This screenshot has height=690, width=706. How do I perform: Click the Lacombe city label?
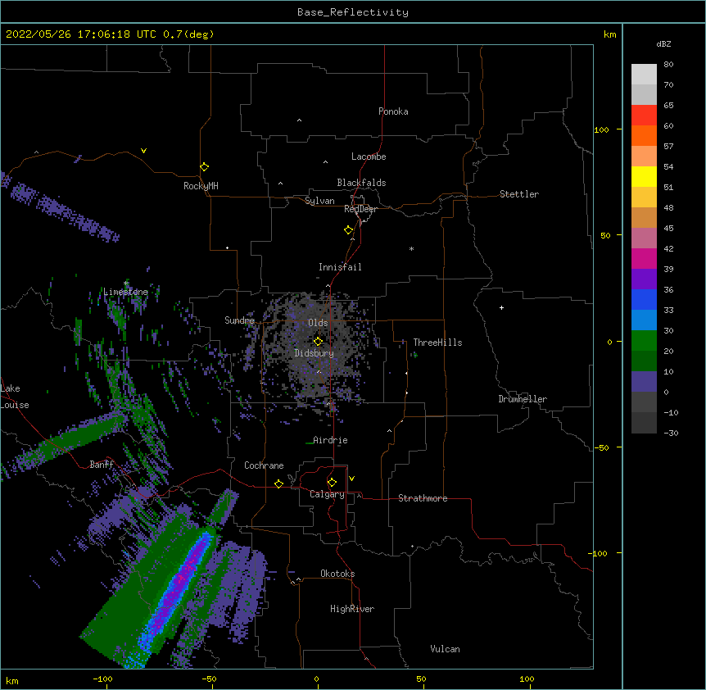(369, 157)
